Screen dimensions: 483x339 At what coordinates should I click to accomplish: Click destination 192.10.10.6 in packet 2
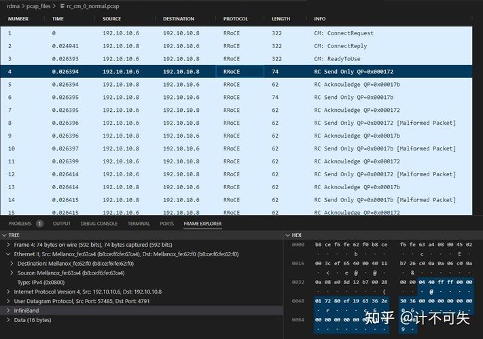click(181, 46)
